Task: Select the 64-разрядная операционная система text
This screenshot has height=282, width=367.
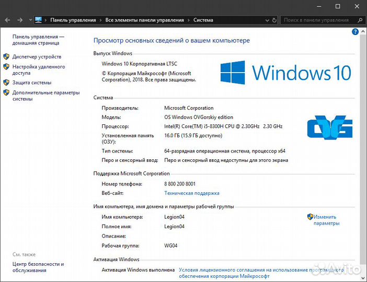Action: [x=207, y=151]
